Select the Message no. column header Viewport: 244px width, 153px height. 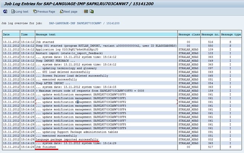210,34
